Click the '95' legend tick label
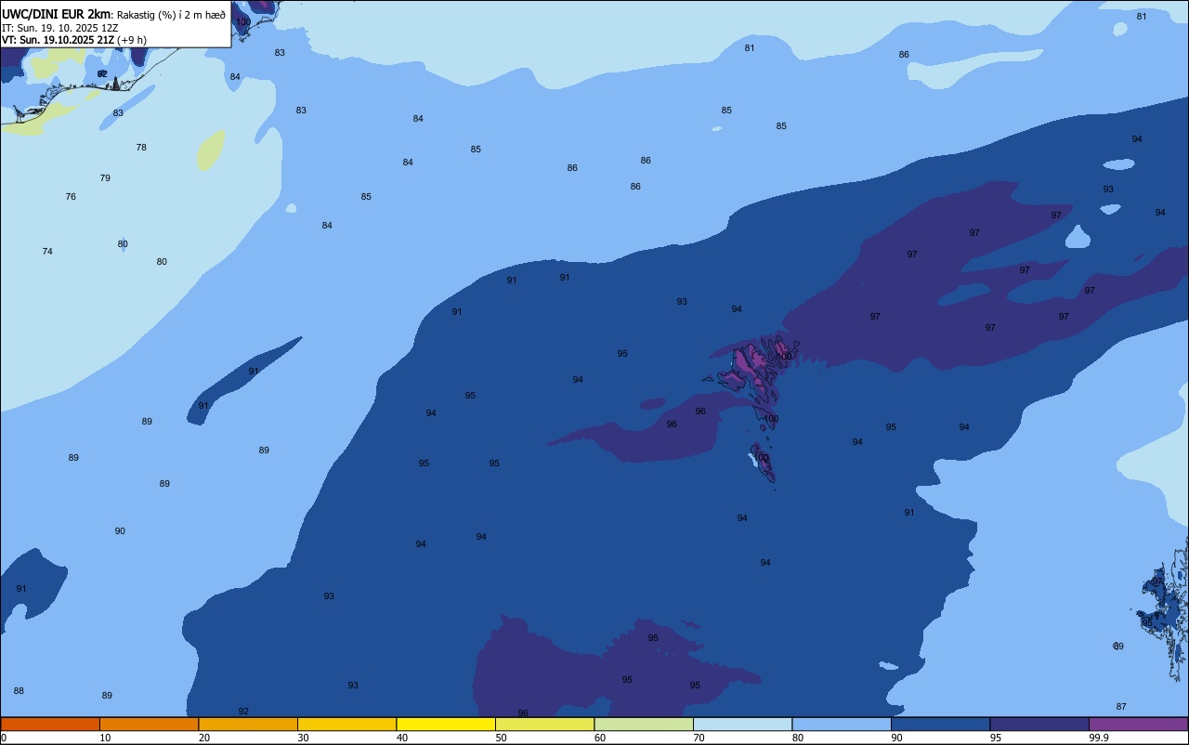Viewport: 1189px width, 745px height. click(996, 738)
